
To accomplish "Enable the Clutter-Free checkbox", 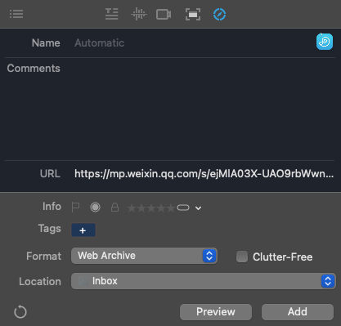I will [242, 257].
